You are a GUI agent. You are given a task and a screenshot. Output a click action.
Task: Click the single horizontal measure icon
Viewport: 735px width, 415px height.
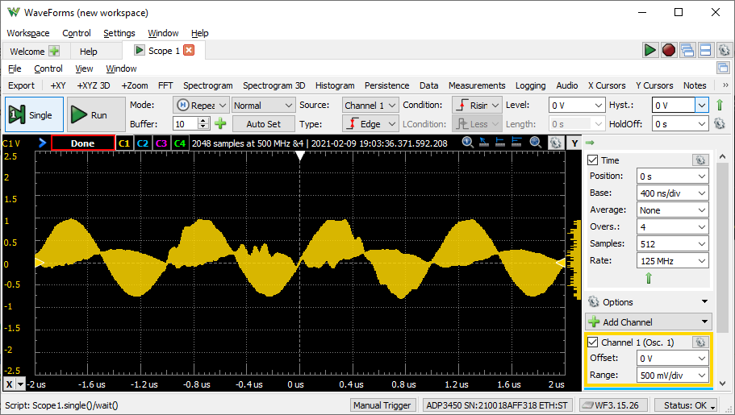pos(500,143)
